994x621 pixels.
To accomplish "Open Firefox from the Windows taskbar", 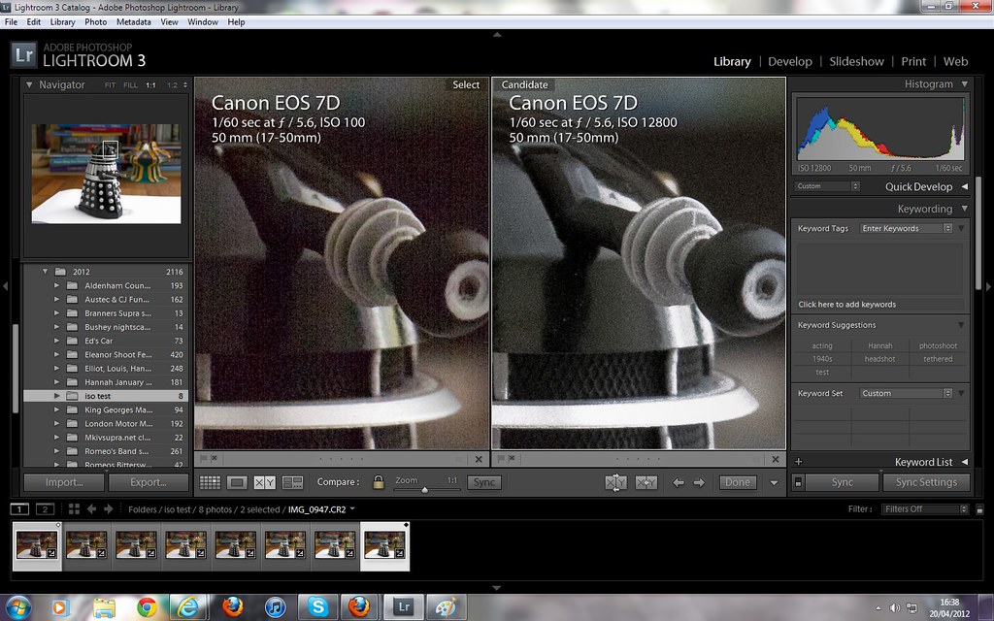I will click(231, 606).
